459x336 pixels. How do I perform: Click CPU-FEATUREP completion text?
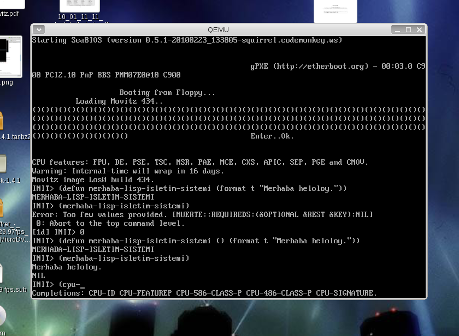145,293
